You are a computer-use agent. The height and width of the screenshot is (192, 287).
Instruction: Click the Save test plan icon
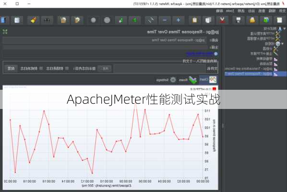coord(239,20)
